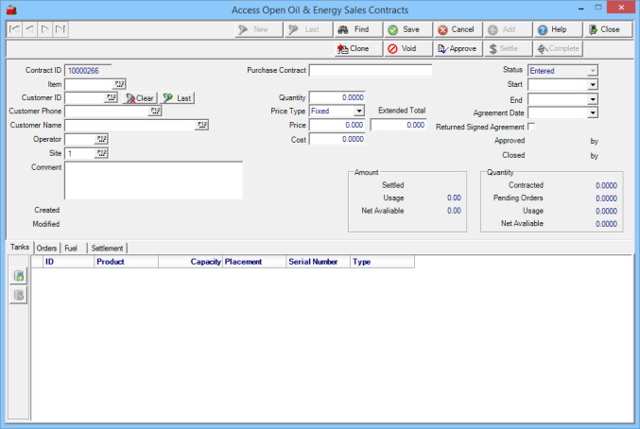The width and height of the screenshot is (640, 429).
Task: Open the Operator lookup button
Action: [102, 139]
